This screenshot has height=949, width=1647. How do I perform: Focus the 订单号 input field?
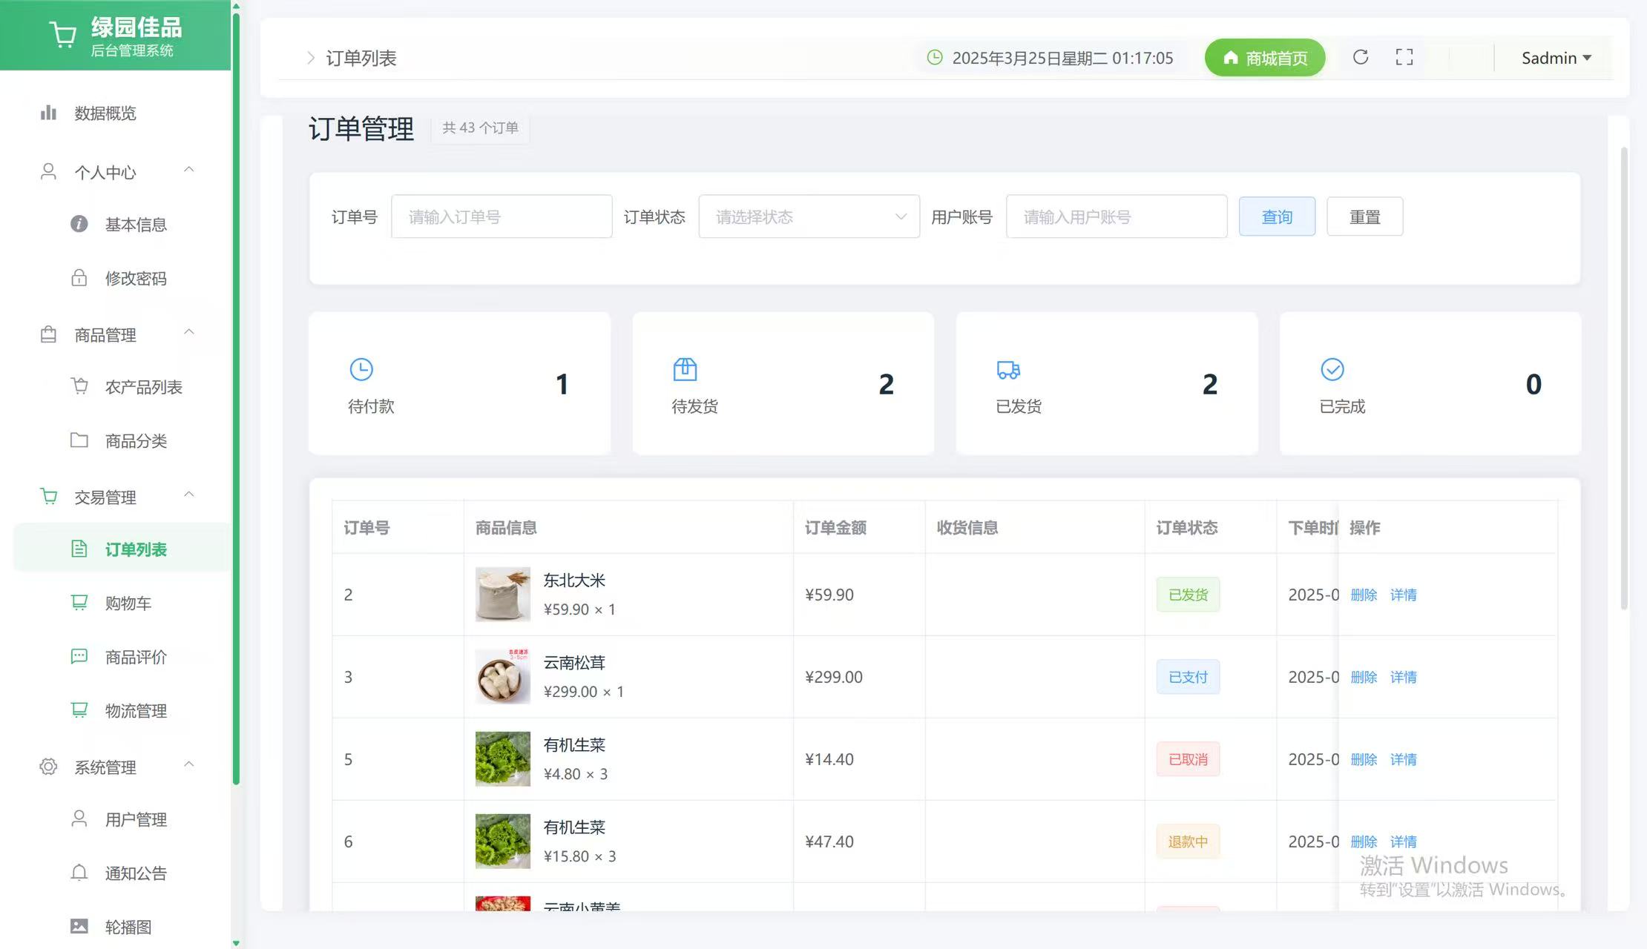(502, 216)
